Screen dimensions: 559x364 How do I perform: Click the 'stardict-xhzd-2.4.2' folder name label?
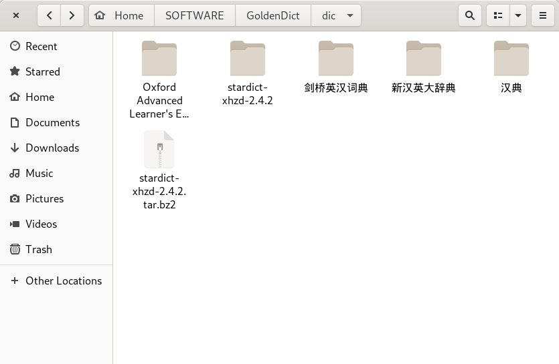coord(248,94)
